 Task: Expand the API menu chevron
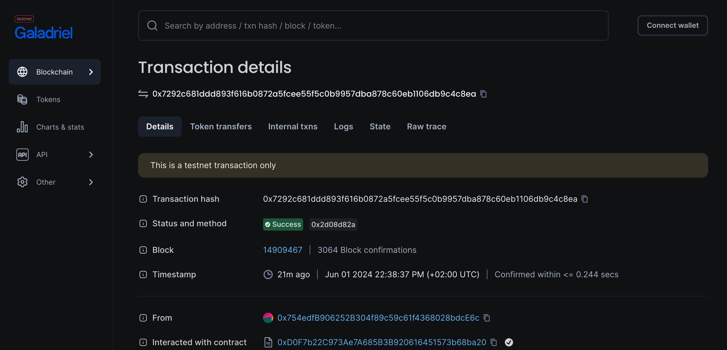click(x=91, y=155)
